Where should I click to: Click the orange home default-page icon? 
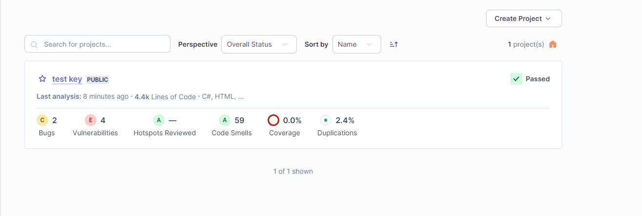[x=553, y=44]
